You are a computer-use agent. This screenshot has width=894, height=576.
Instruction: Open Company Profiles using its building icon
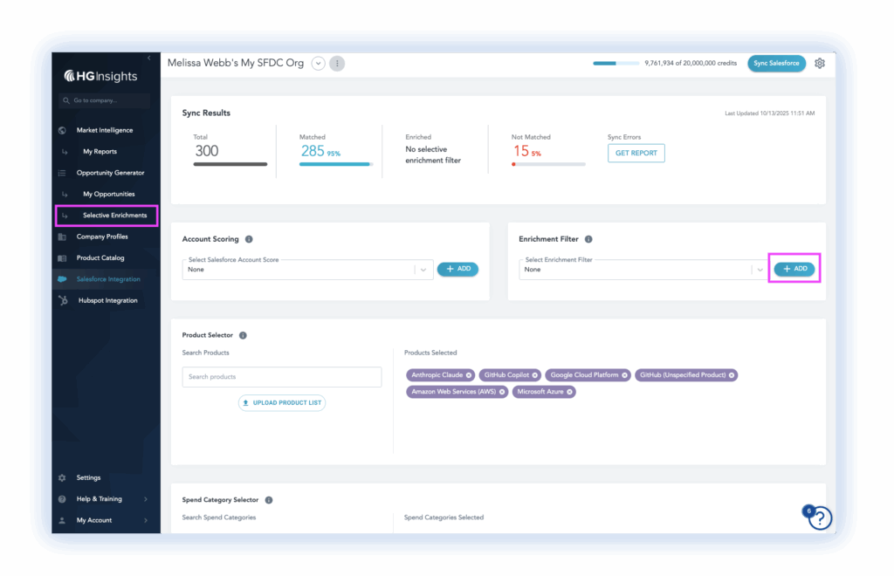tap(61, 237)
